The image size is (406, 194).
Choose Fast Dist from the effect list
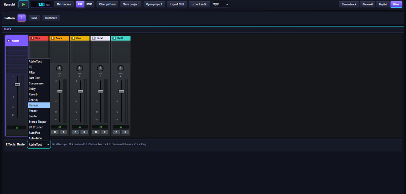coord(39,78)
